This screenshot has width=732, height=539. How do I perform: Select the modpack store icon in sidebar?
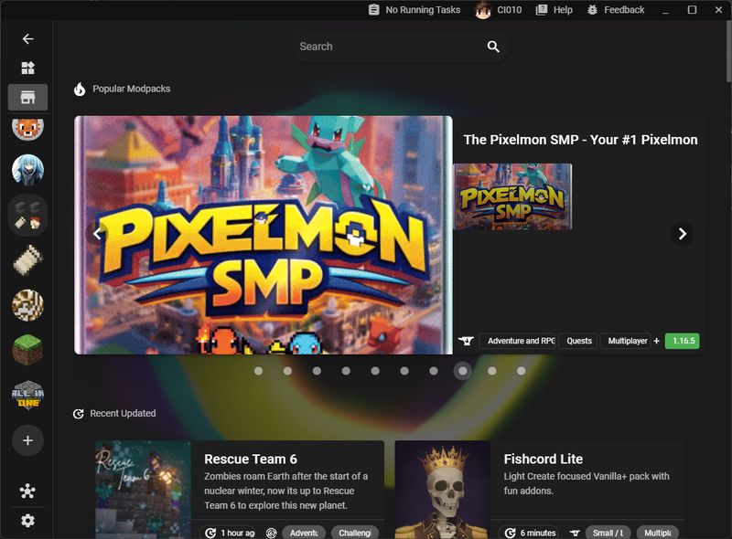[27, 97]
